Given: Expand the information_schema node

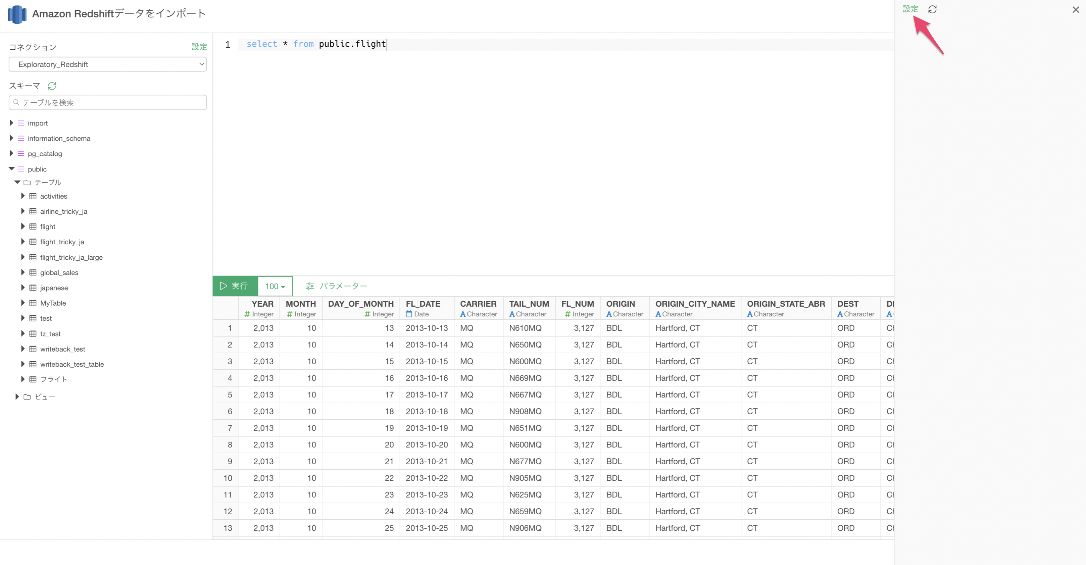Looking at the screenshot, I should click(11, 138).
